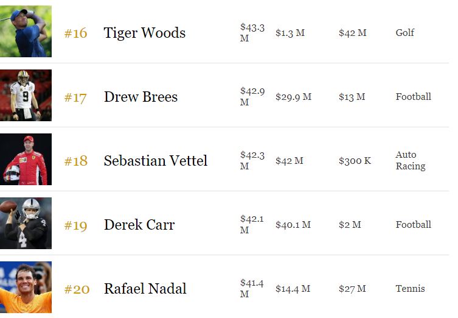Click rank number #20
Screen dimensions: 458x318
(x=77, y=289)
